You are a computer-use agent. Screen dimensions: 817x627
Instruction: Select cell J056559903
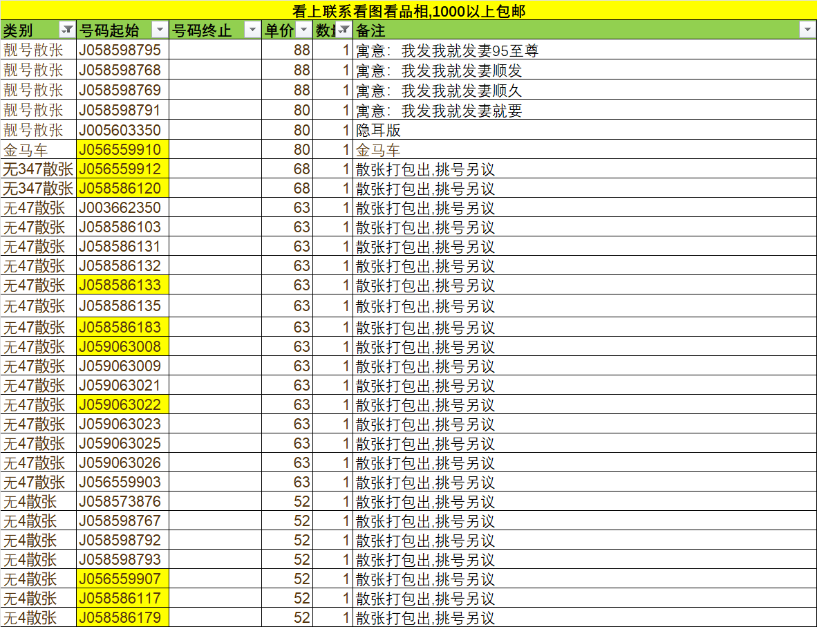click(123, 482)
